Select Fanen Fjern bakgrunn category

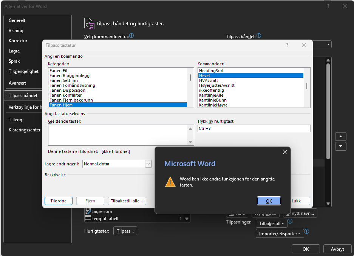pos(118,100)
